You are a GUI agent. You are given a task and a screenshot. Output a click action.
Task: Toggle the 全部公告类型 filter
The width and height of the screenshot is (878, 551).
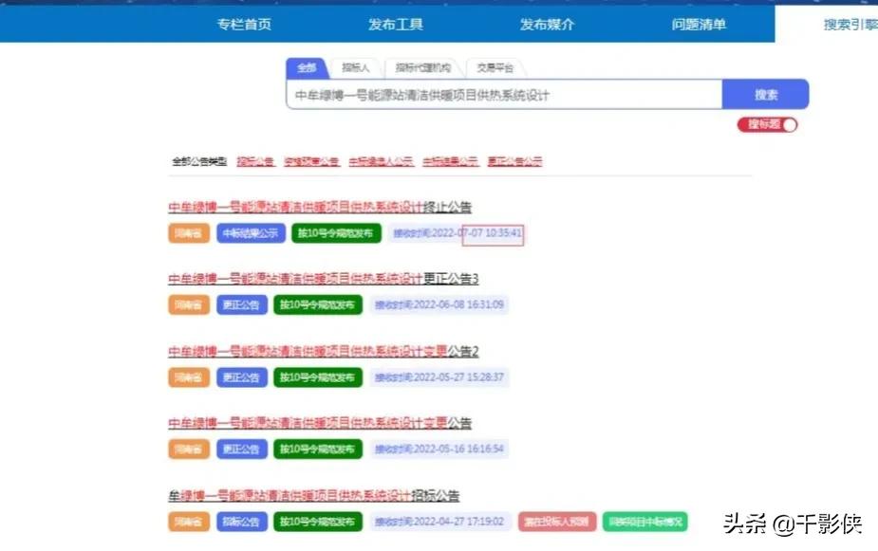(198, 160)
